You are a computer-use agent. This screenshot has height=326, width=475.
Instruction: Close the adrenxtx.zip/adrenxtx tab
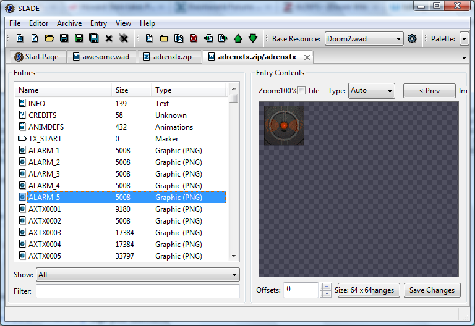coord(307,57)
